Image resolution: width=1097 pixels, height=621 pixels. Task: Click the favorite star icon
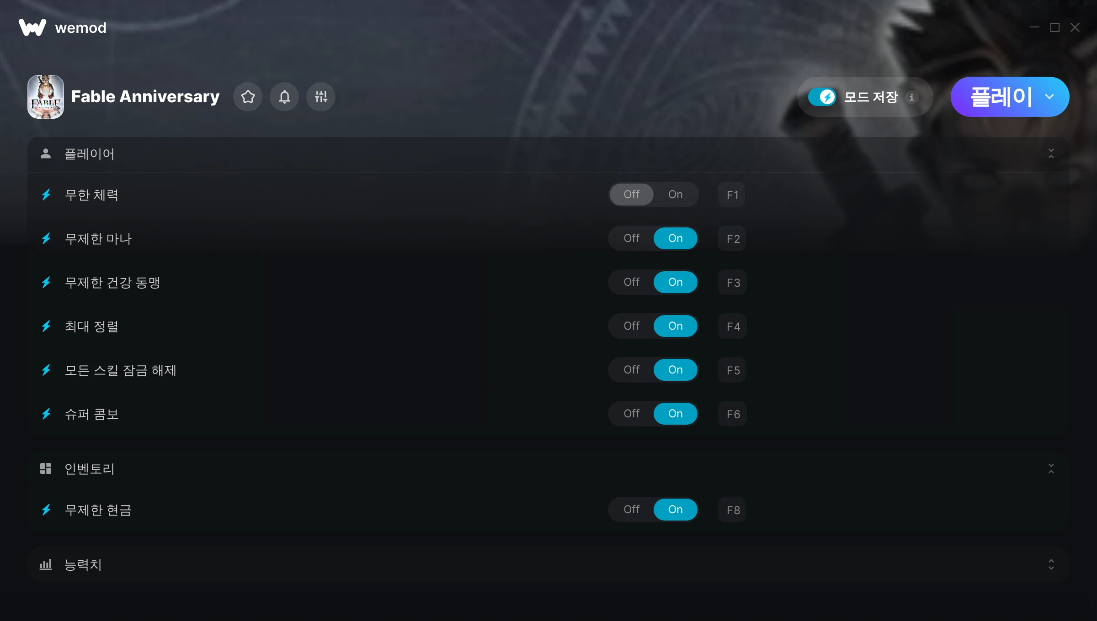click(248, 97)
